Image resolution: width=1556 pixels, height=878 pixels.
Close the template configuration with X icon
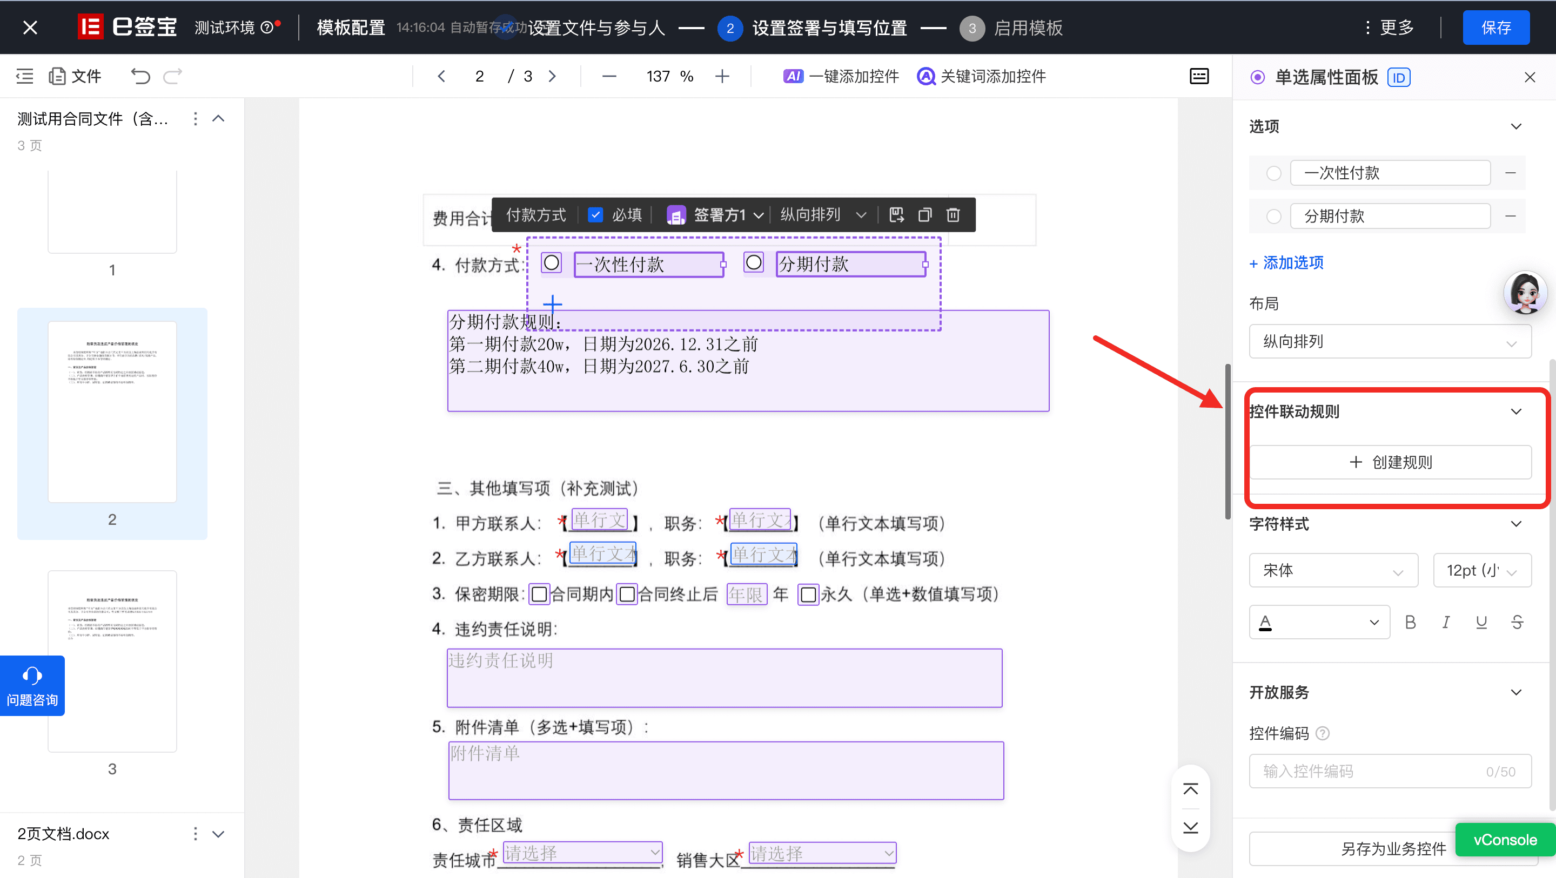pyautogui.click(x=30, y=28)
